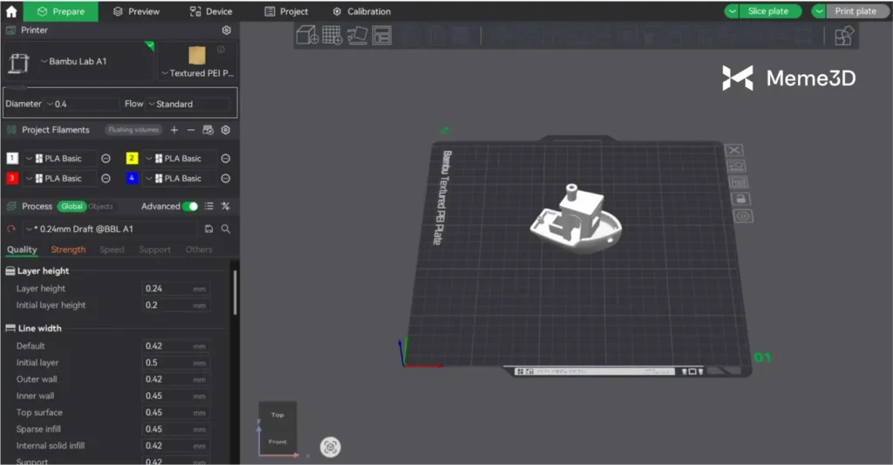Screen dimensions: 893x465
Task: Expand the nozzle Diameter 0.4 dropdown
Action: coord(81,104)
